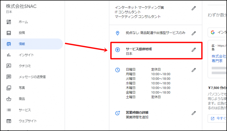Click the location pin icon beside 拠点なし
This screenshot has width=227, height=131.
118,33
